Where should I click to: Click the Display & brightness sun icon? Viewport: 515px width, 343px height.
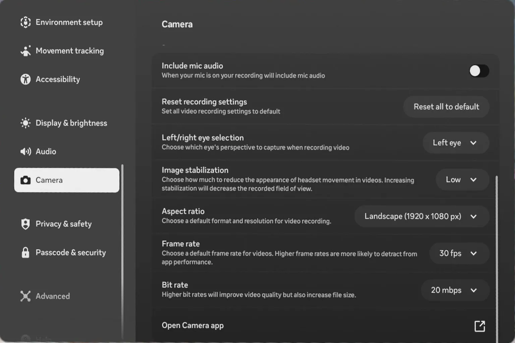[25, 123]
